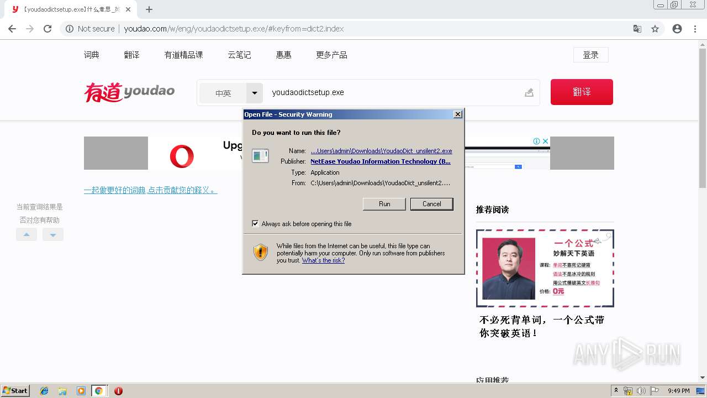This screenshot has width=707, height=398.
Task: Click the From path text in the dialog
Action: pyautogui.click(x=381, y=183)
